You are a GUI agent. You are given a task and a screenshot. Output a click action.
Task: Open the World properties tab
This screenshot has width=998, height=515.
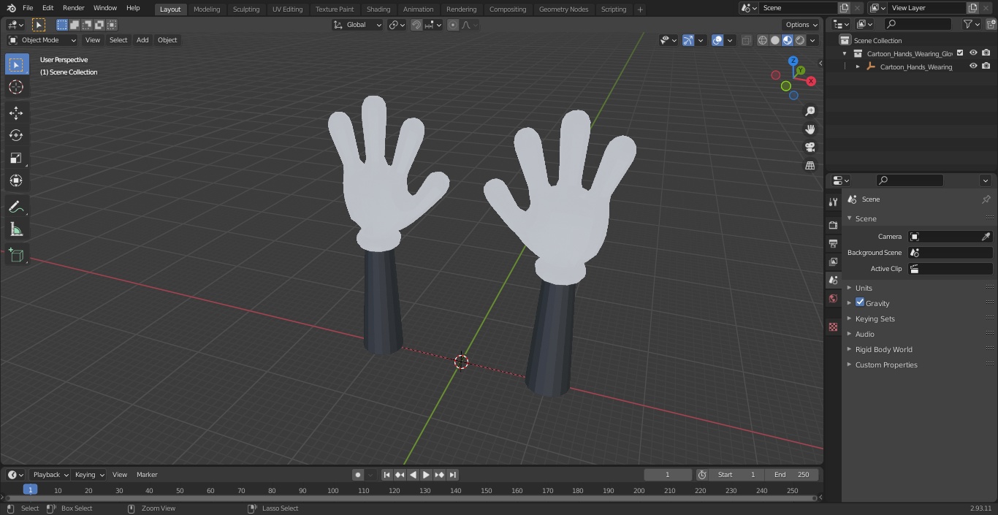[x=833, y=298]
